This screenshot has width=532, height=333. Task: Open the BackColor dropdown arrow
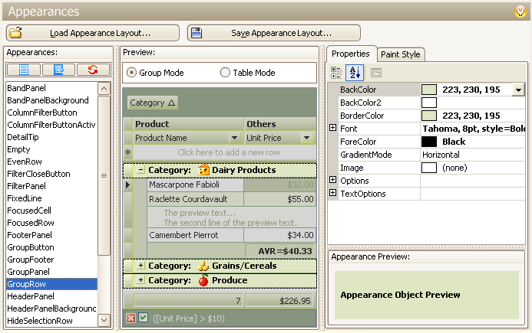pyautogui.click(x=518, y=90)
